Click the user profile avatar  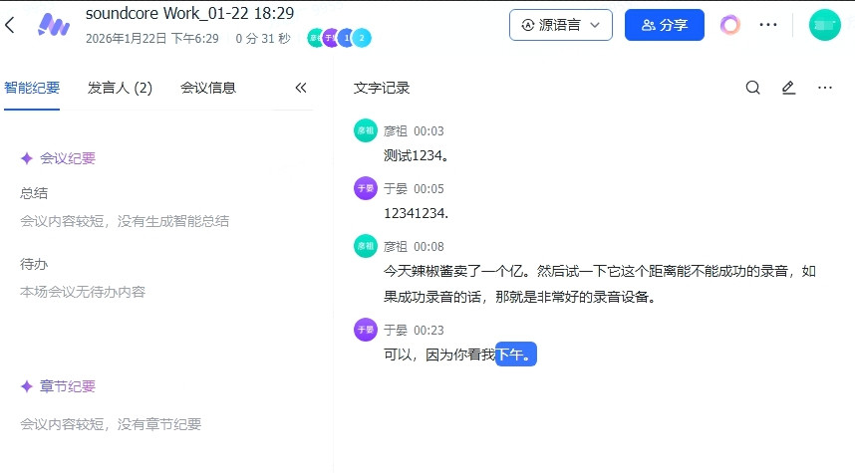824,25
